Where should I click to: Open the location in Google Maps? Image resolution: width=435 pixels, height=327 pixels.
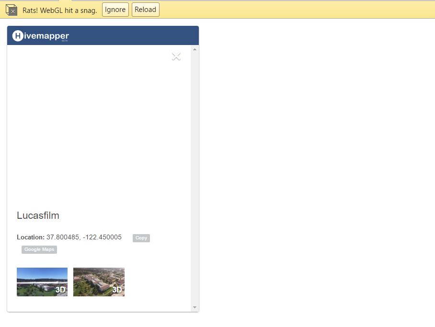tap(39, 249)
